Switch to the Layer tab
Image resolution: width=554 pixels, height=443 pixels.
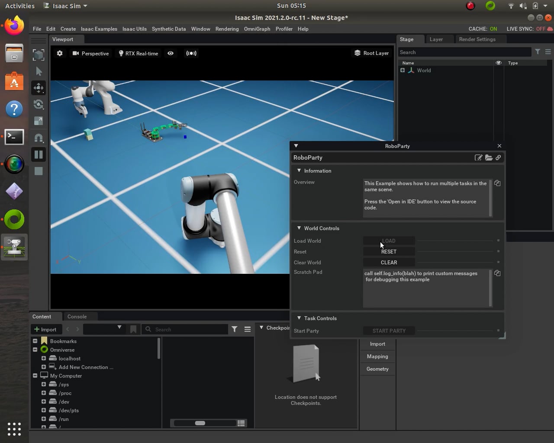(x=436, y=39)
